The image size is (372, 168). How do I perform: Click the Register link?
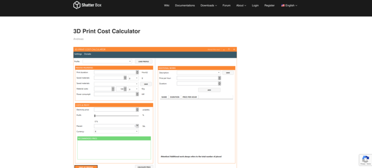point(269,5)
